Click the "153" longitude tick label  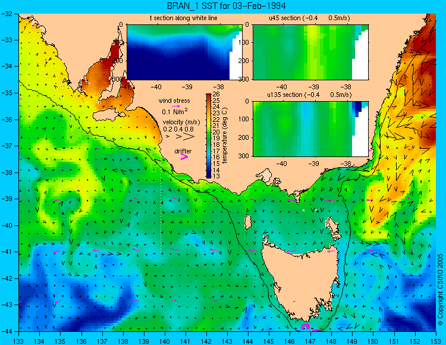click(436, 341)
